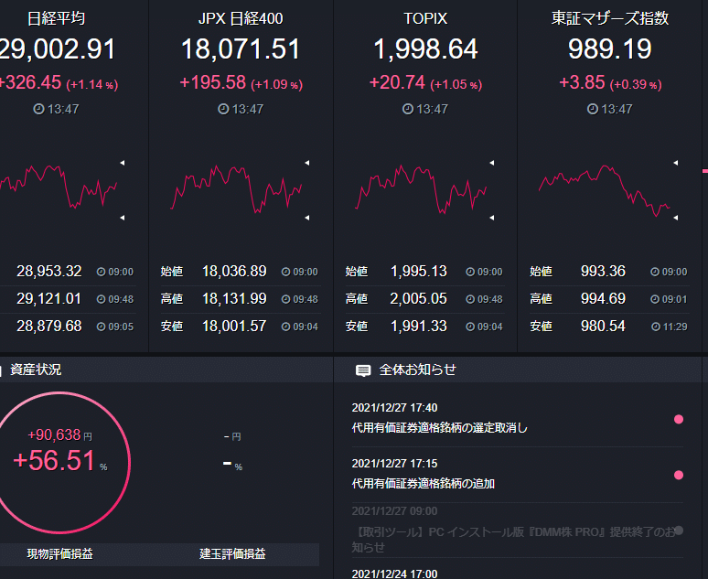This screenshot has width=708, height=579.
Task: Open the 東証マザーズ指数 intraday chart
Action: tap(604, 190)
